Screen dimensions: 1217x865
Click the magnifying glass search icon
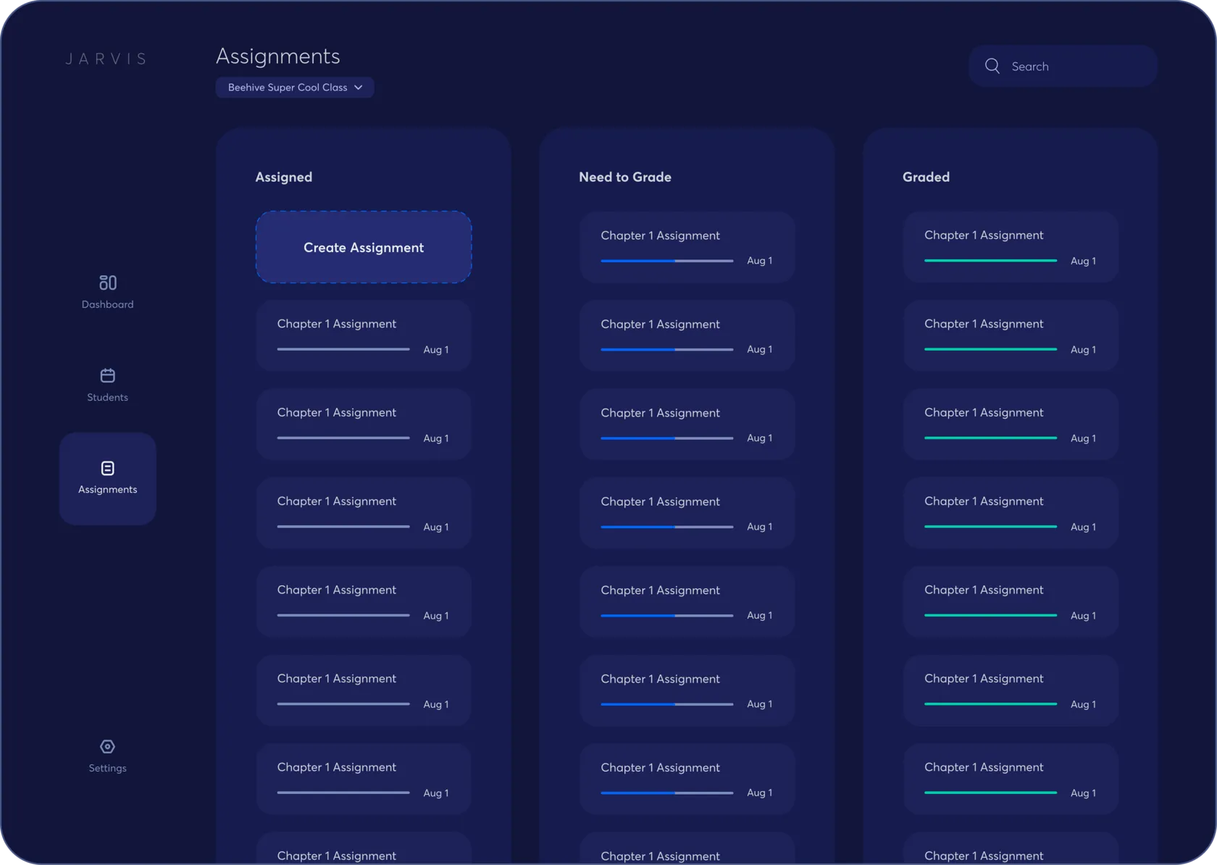pyautogui.click(x=992, y=66)
